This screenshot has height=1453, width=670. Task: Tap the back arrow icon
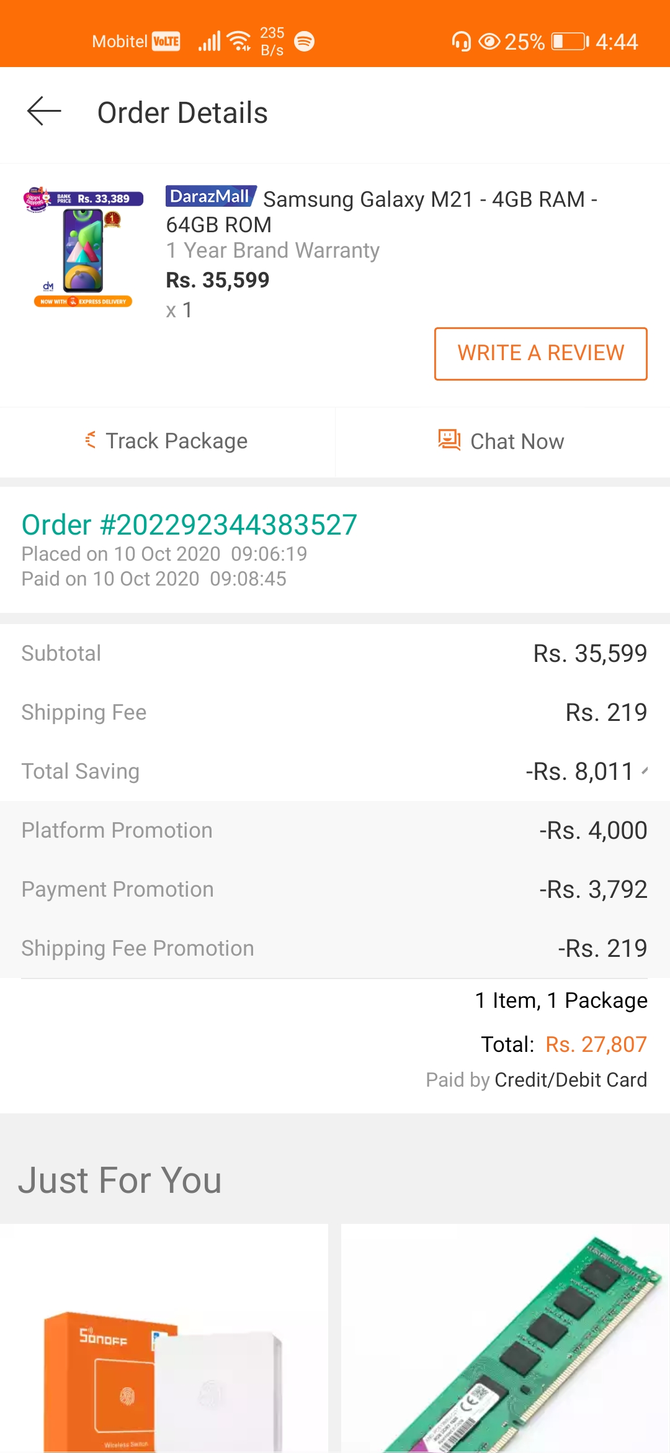pos(44,112)
